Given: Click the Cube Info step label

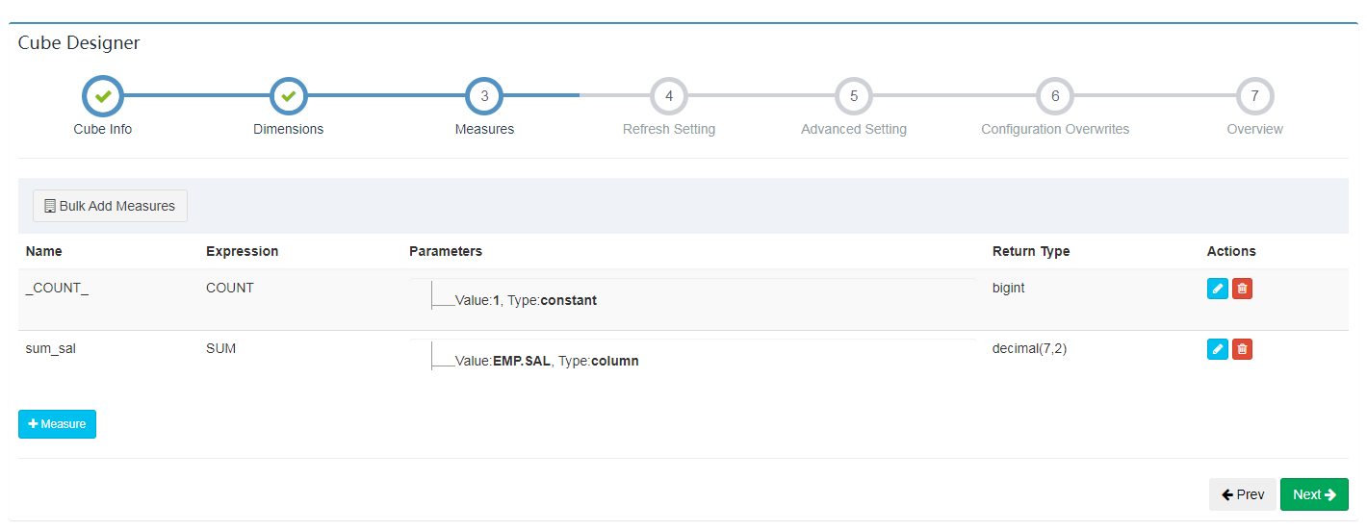Looking at the screenshot, I should (103, 129).
